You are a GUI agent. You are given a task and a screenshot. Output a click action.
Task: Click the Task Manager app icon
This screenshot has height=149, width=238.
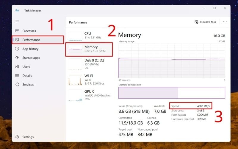(17, 10)
